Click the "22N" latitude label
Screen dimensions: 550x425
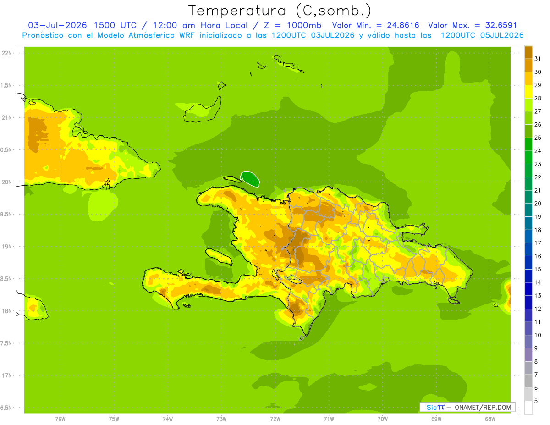(7, 53)
